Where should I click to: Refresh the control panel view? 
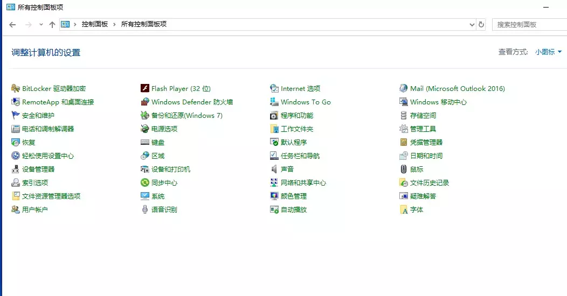pos(481,25)
